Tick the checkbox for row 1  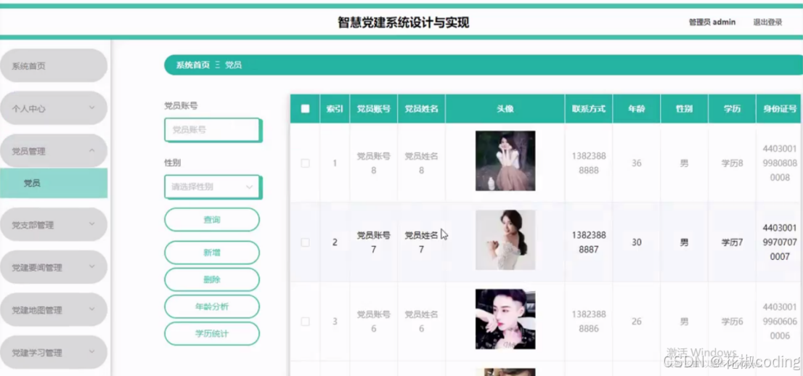tap(305, 163)
